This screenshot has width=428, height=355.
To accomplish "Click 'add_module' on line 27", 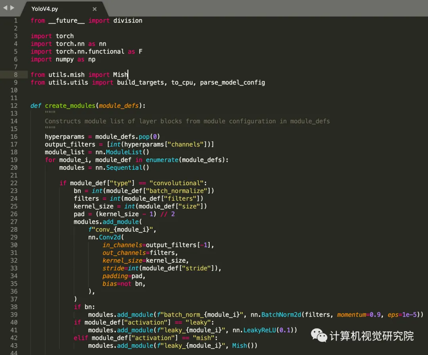I will pyautogui.click(x=120, y=222).
